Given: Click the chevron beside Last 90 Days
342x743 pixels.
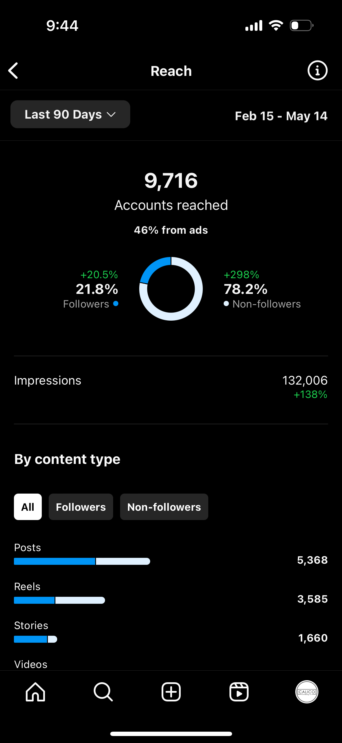Looking at the screenshot, I should tap(111, 115).
